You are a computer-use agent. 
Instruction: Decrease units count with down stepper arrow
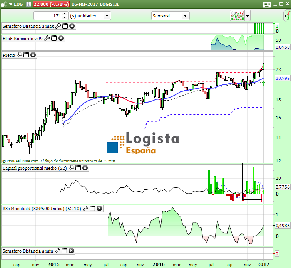[x=64, y=17]
